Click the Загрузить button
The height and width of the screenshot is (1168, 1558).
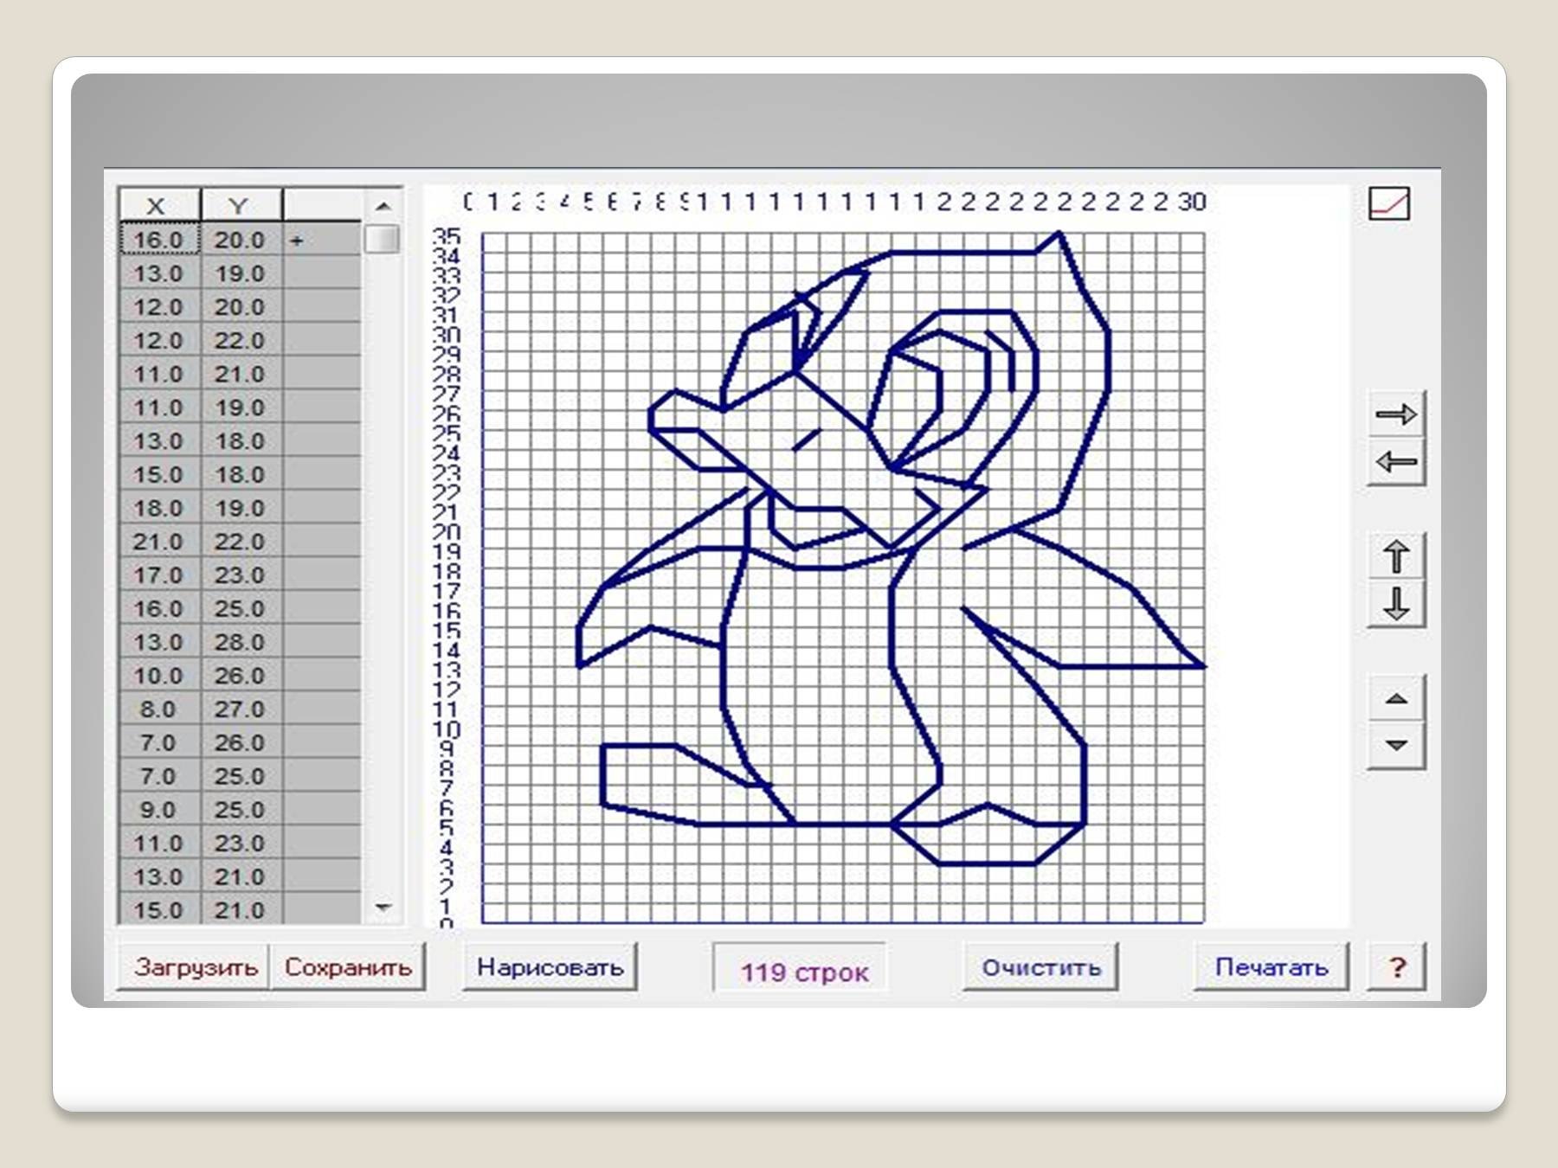click(x=195, y=967)
